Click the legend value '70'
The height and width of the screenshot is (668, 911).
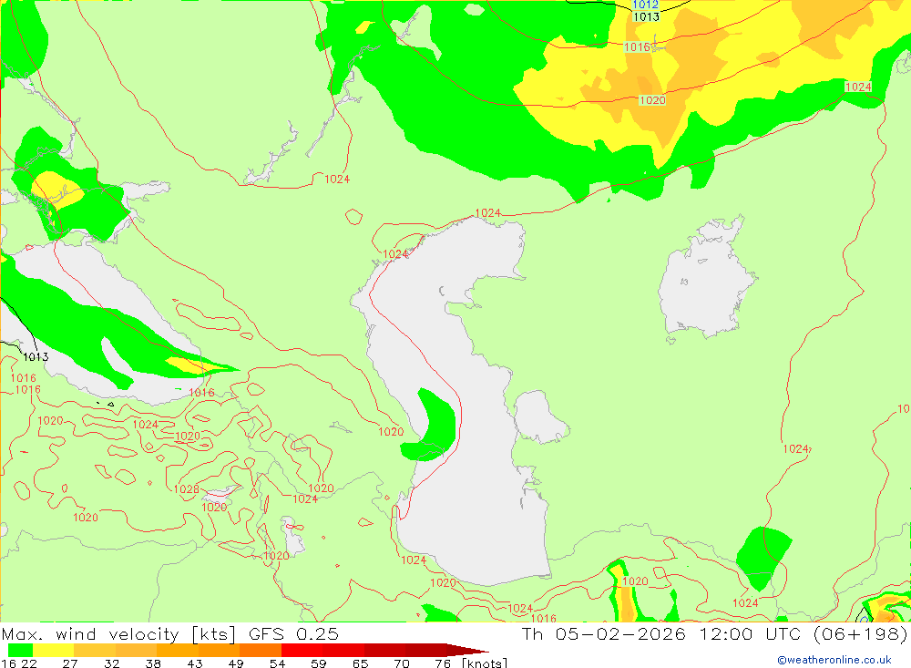click(x=402, y=663)
